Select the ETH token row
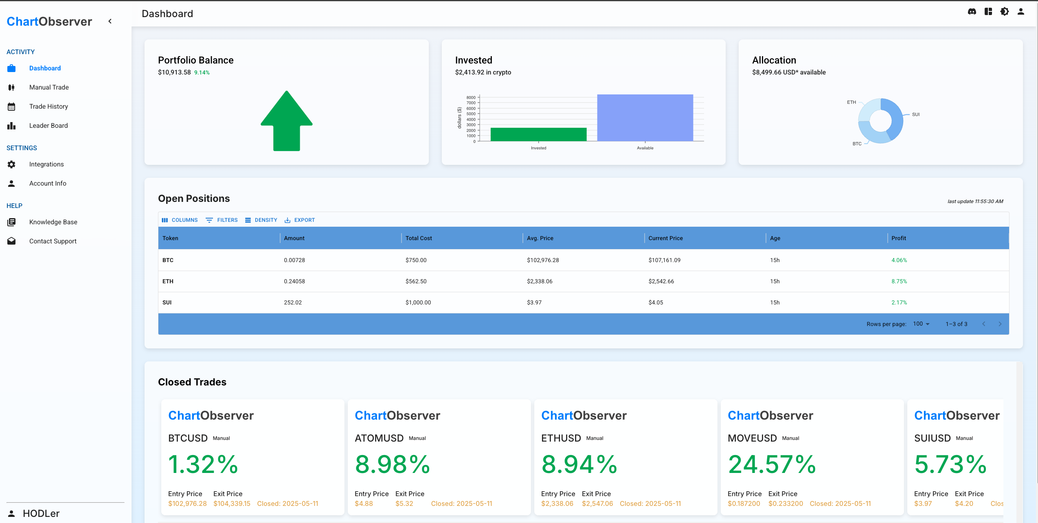1038x523 pixels. tap(584, 281)
